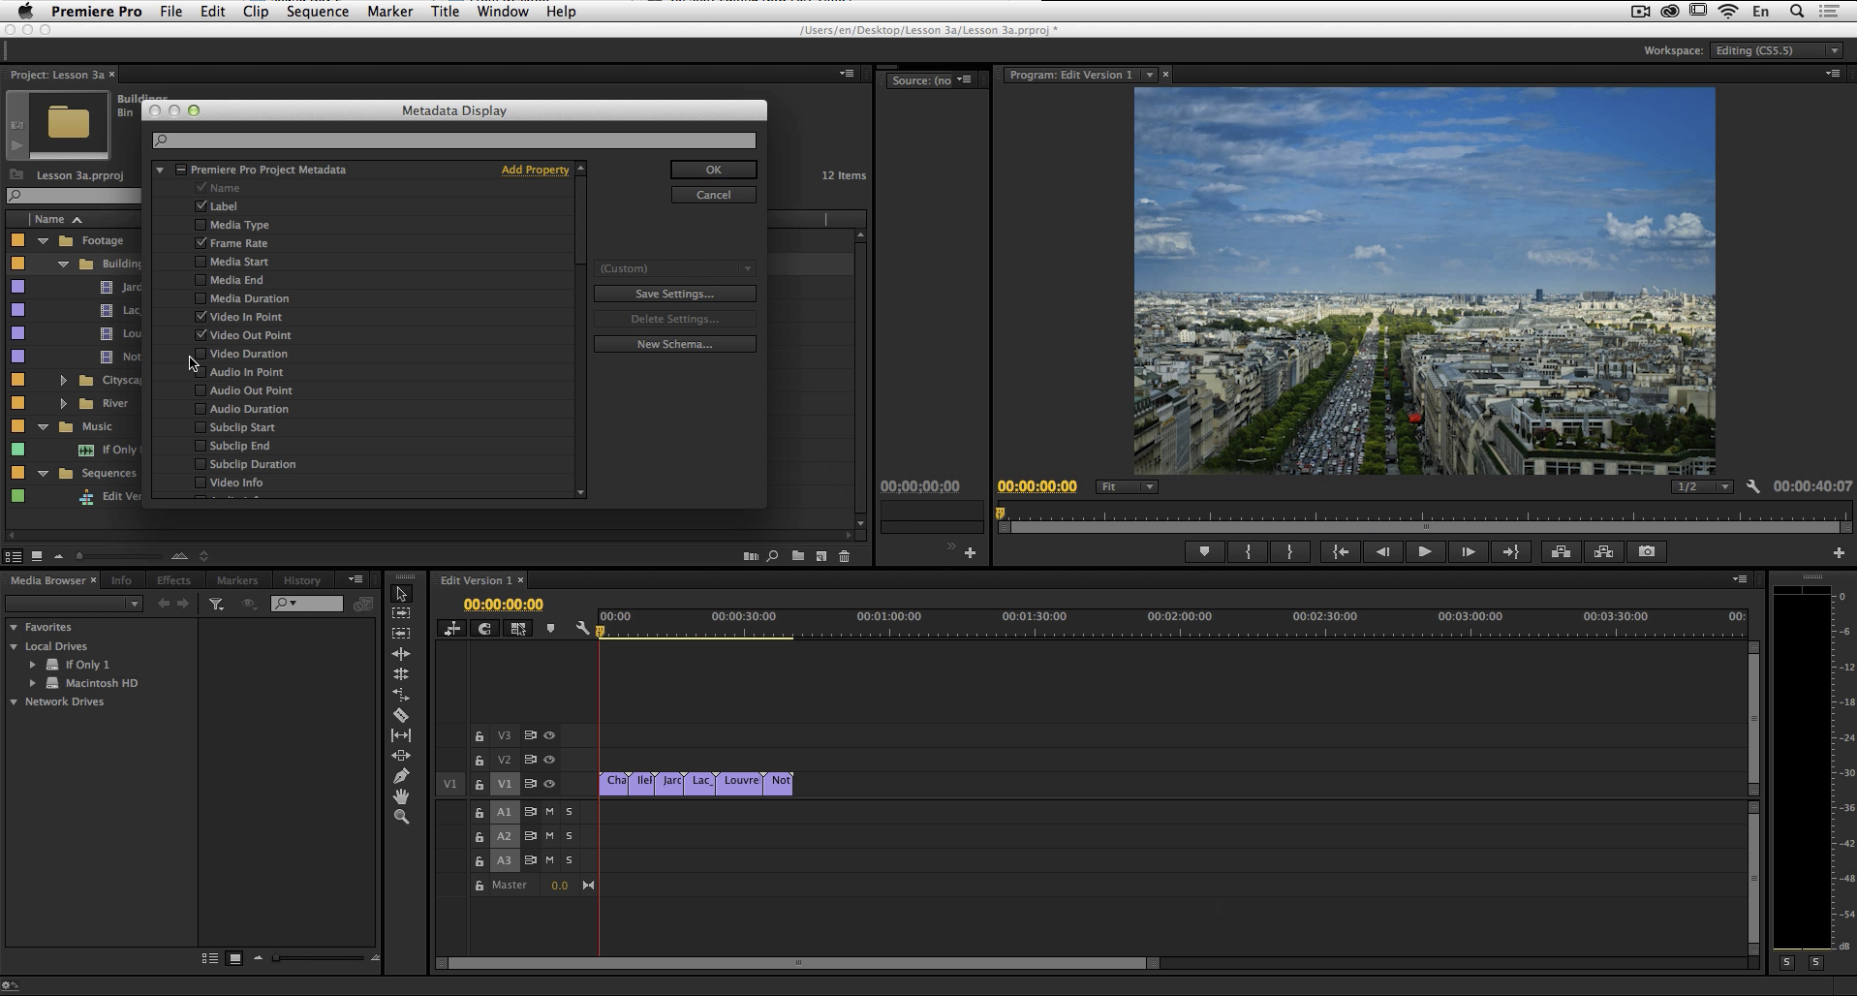The width and height of the screenshot is (1857, 996).
Task: Click OK in Metadata Display dialog
Action: (714, 170)
